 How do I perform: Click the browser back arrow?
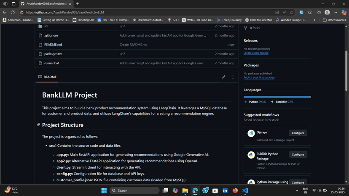[x=5, y=13]
